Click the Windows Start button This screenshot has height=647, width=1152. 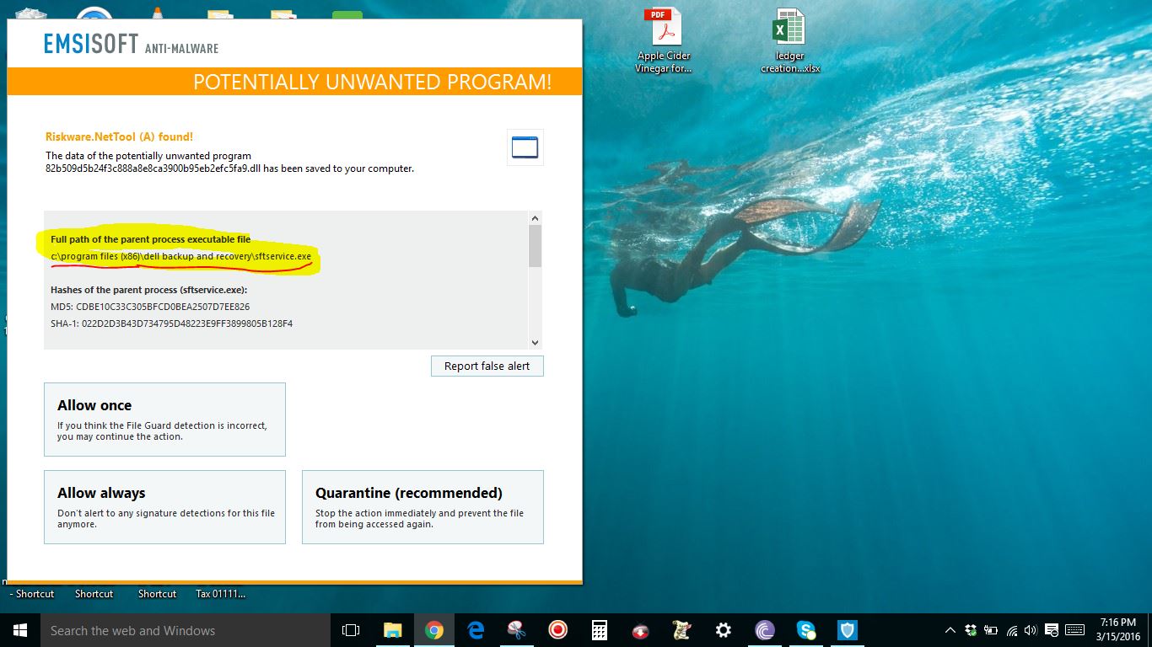tap(20, 630)
